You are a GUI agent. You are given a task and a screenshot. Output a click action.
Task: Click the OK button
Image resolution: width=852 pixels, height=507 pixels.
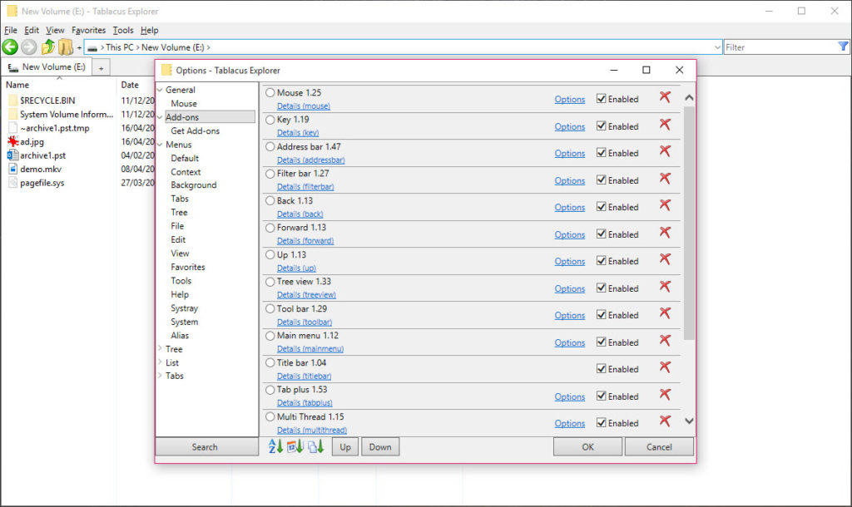[588, 447]
